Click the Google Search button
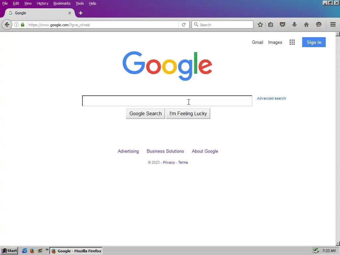This screenshot has width=340, height=255. [x=145, y=114]
